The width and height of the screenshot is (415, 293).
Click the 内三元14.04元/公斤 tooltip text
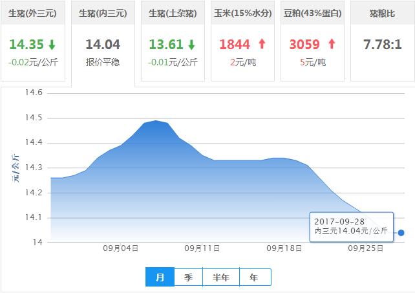click(x=351, y=231)
